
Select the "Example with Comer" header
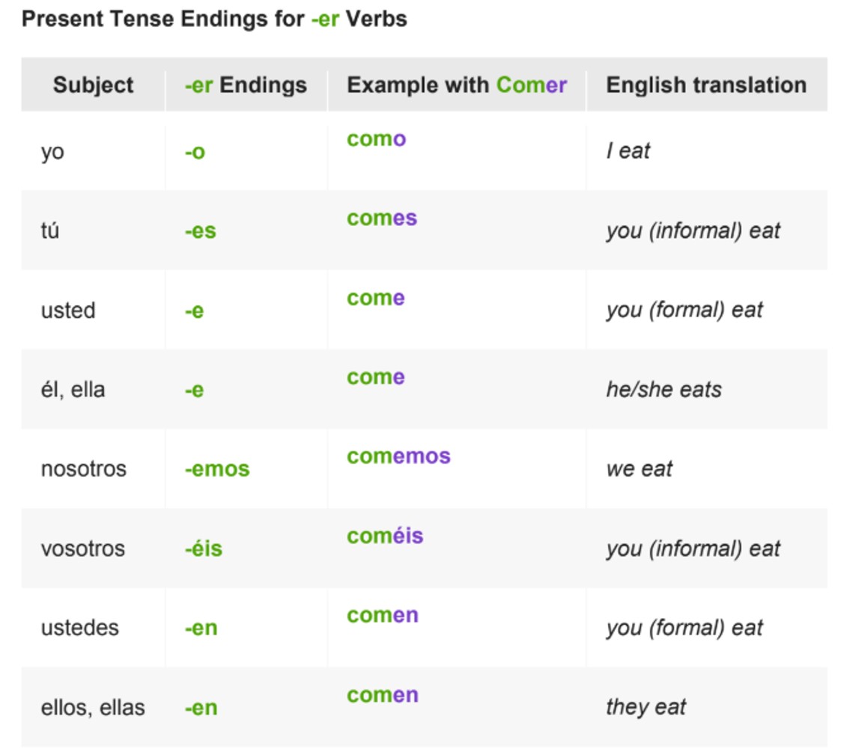(456, 85)
